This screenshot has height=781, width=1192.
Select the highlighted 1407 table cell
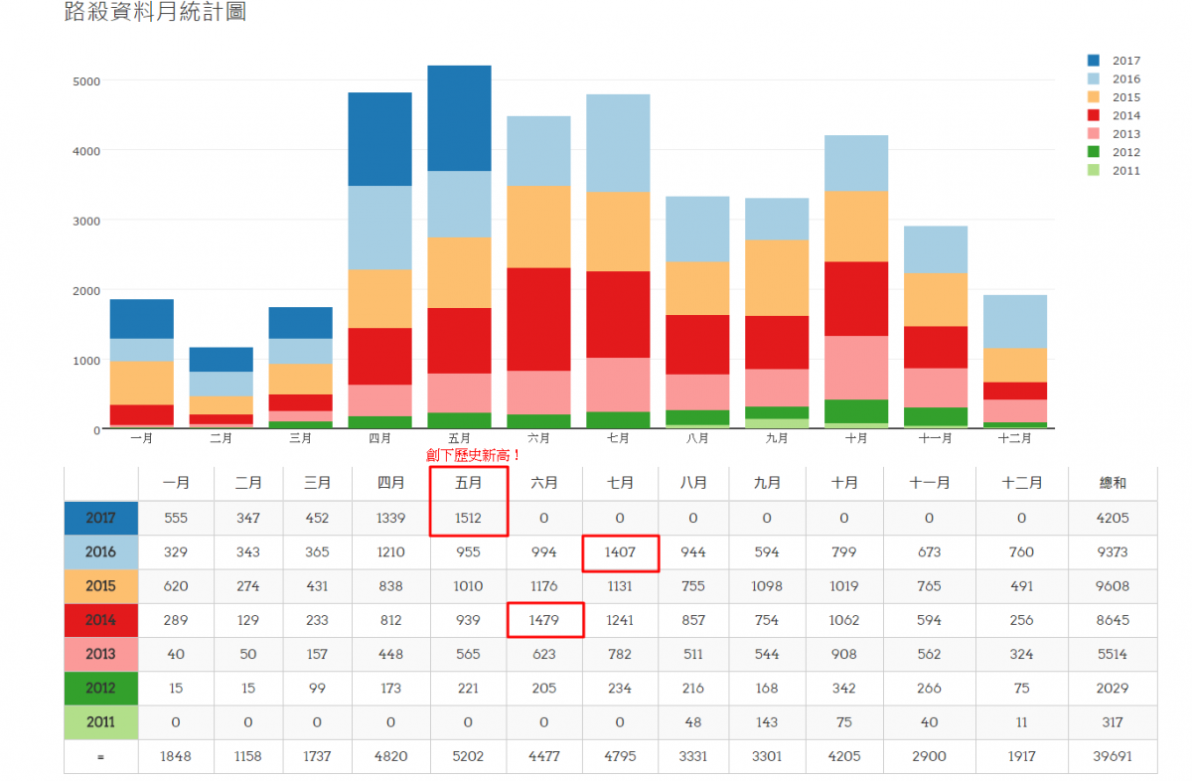620,551
